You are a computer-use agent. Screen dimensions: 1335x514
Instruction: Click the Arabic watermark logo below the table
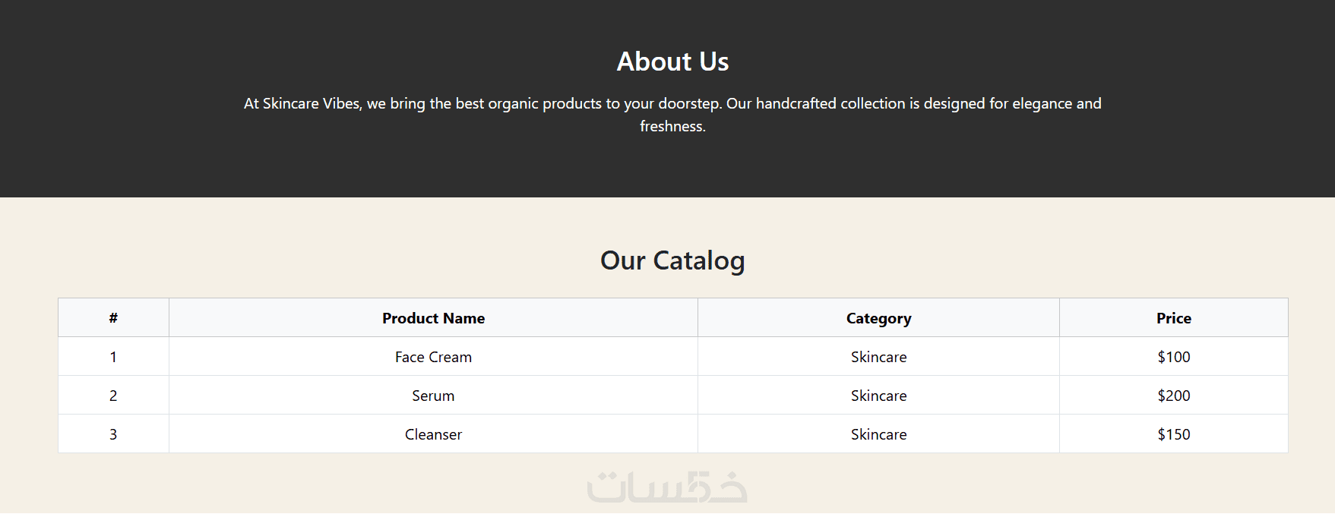[x=667, y=487]
